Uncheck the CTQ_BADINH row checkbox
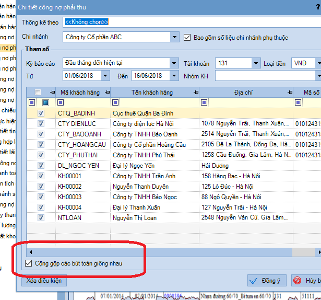 pos(41,113)
